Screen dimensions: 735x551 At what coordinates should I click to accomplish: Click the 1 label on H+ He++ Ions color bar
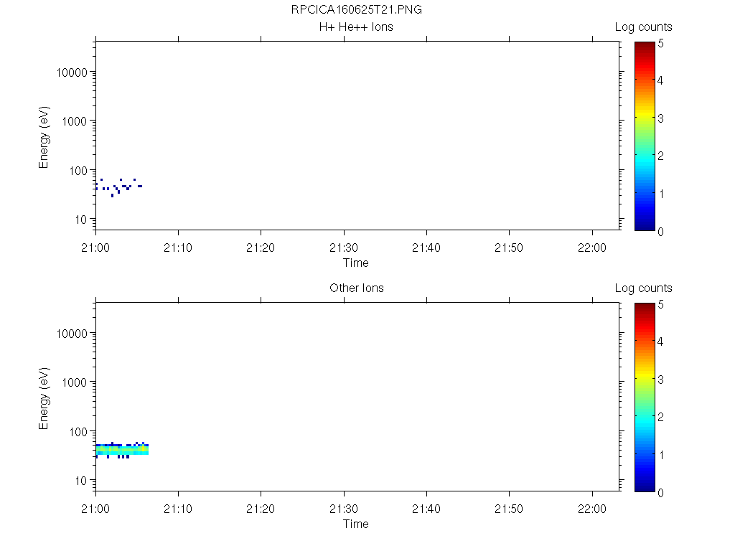[x=661, y=194]
